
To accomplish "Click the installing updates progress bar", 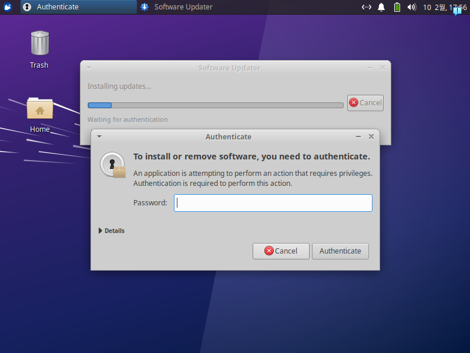I will [x=216, y=105].
